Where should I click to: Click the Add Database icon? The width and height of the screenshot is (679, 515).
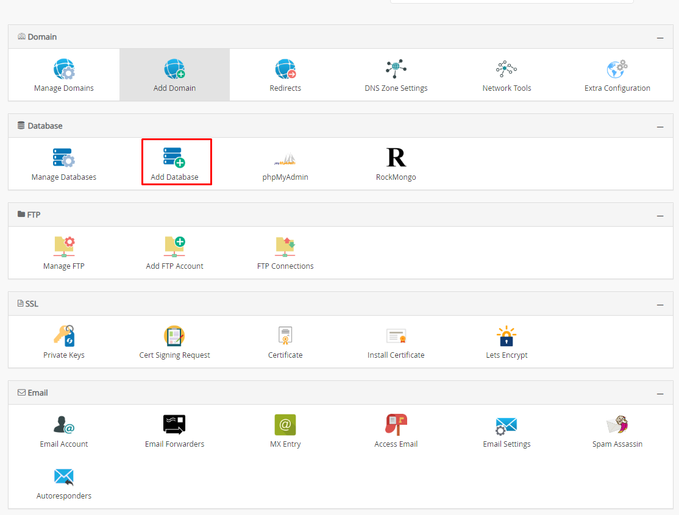[x=174, y=158]
